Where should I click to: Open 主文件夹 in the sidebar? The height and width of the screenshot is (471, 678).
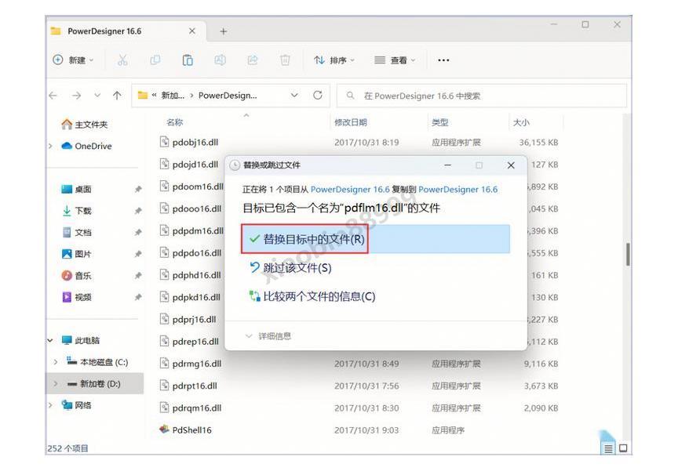tap(84, 125)
